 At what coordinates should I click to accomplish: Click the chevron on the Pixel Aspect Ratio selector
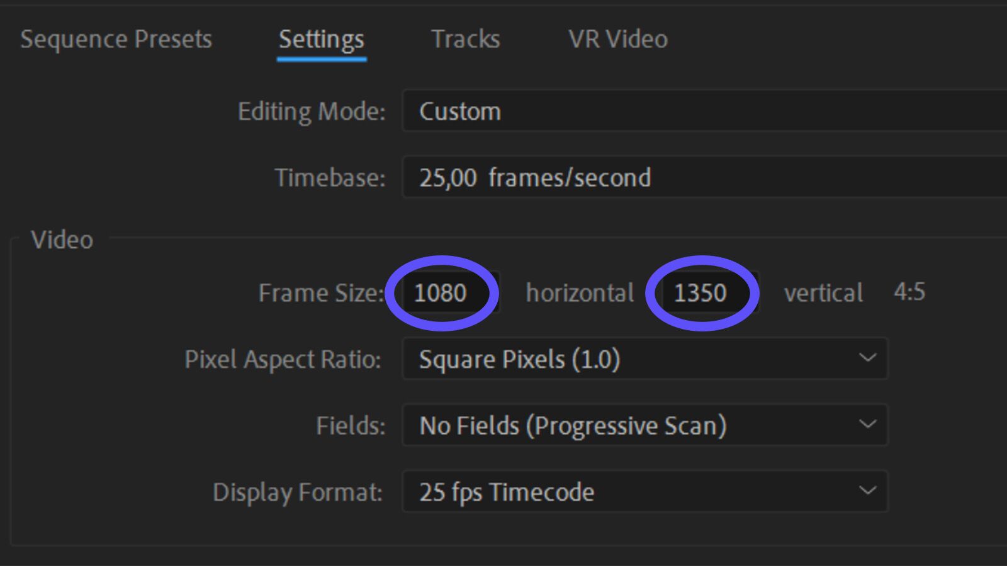(867, 357)
